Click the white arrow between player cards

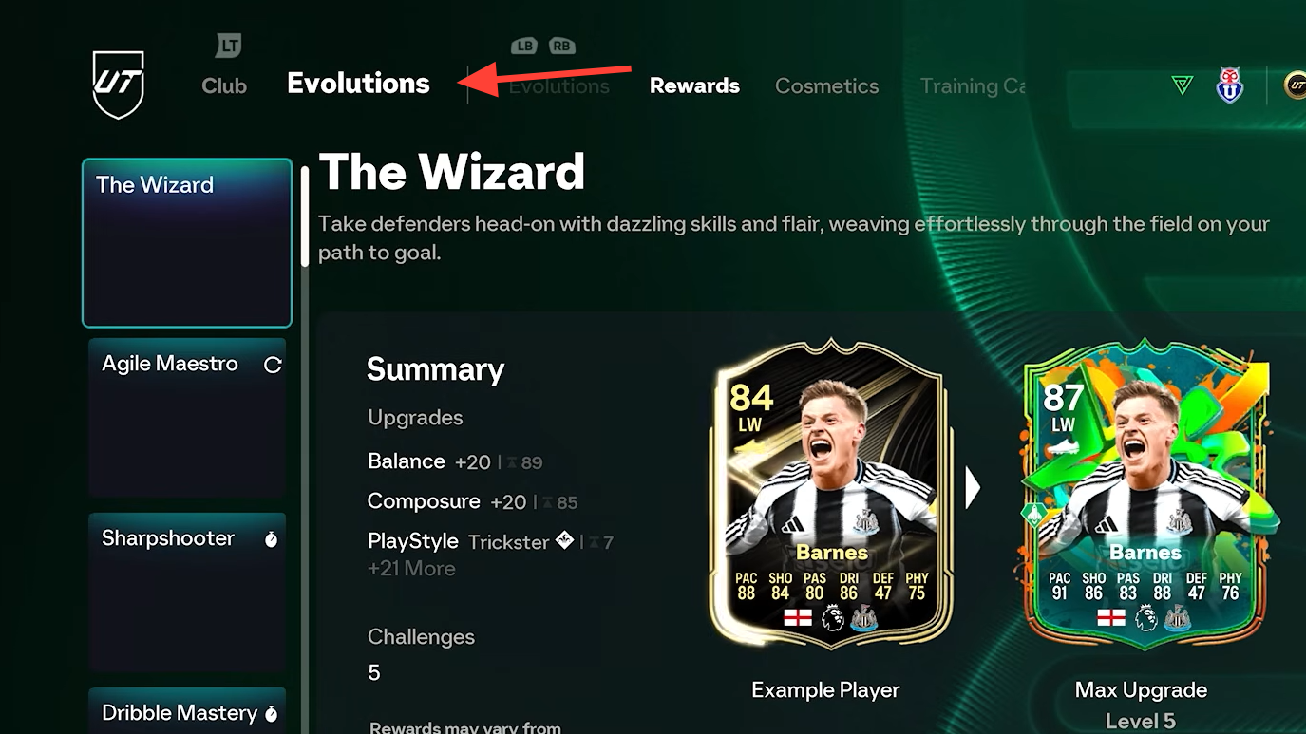point(972,488)
